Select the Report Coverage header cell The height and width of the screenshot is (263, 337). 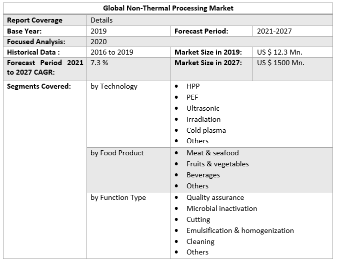[35, 21]
